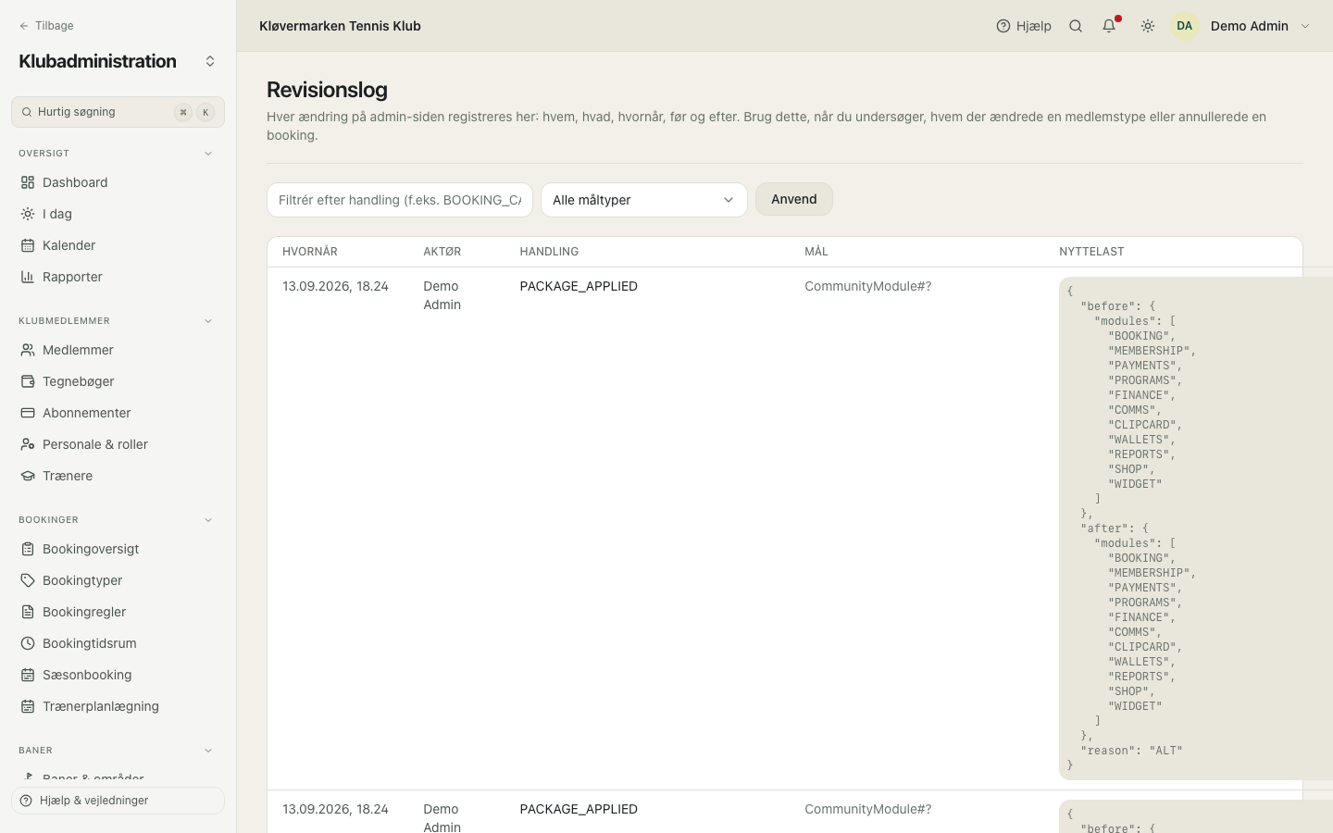The image size is (1333, 833).
Task: Click the Bookingregler document icon
Action: coord(28,612)
